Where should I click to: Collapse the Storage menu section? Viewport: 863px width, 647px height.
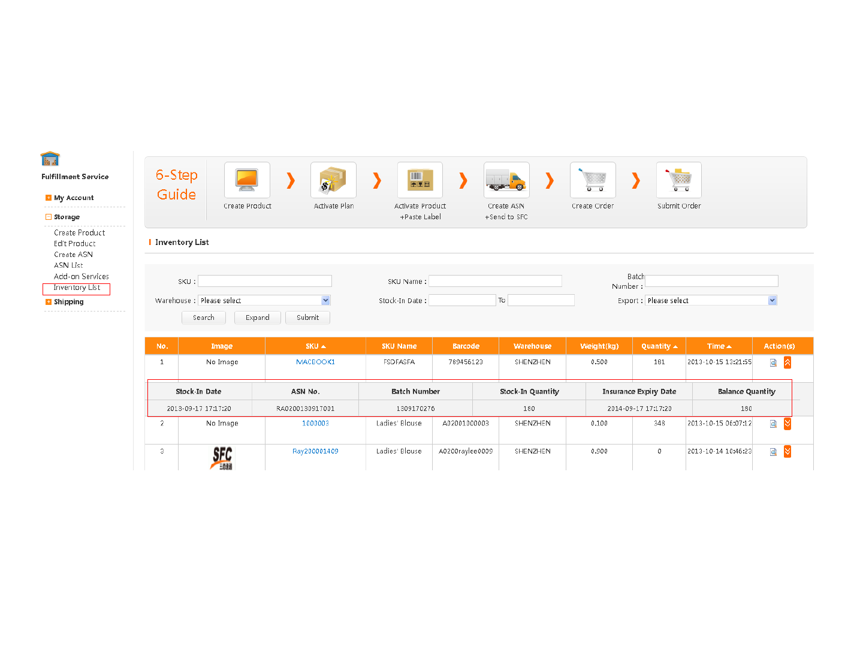(49, 217)
